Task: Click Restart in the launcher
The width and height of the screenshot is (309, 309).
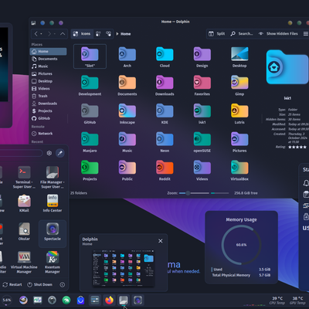Action: point(12,284)
